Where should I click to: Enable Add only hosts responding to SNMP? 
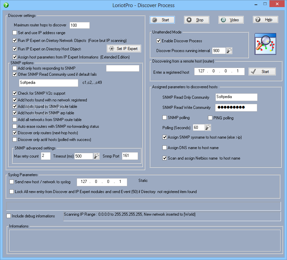[x=15, y=68]
